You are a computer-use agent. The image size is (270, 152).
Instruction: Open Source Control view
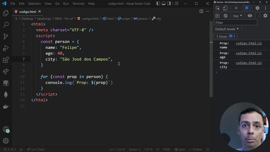[x=5, y=36]
